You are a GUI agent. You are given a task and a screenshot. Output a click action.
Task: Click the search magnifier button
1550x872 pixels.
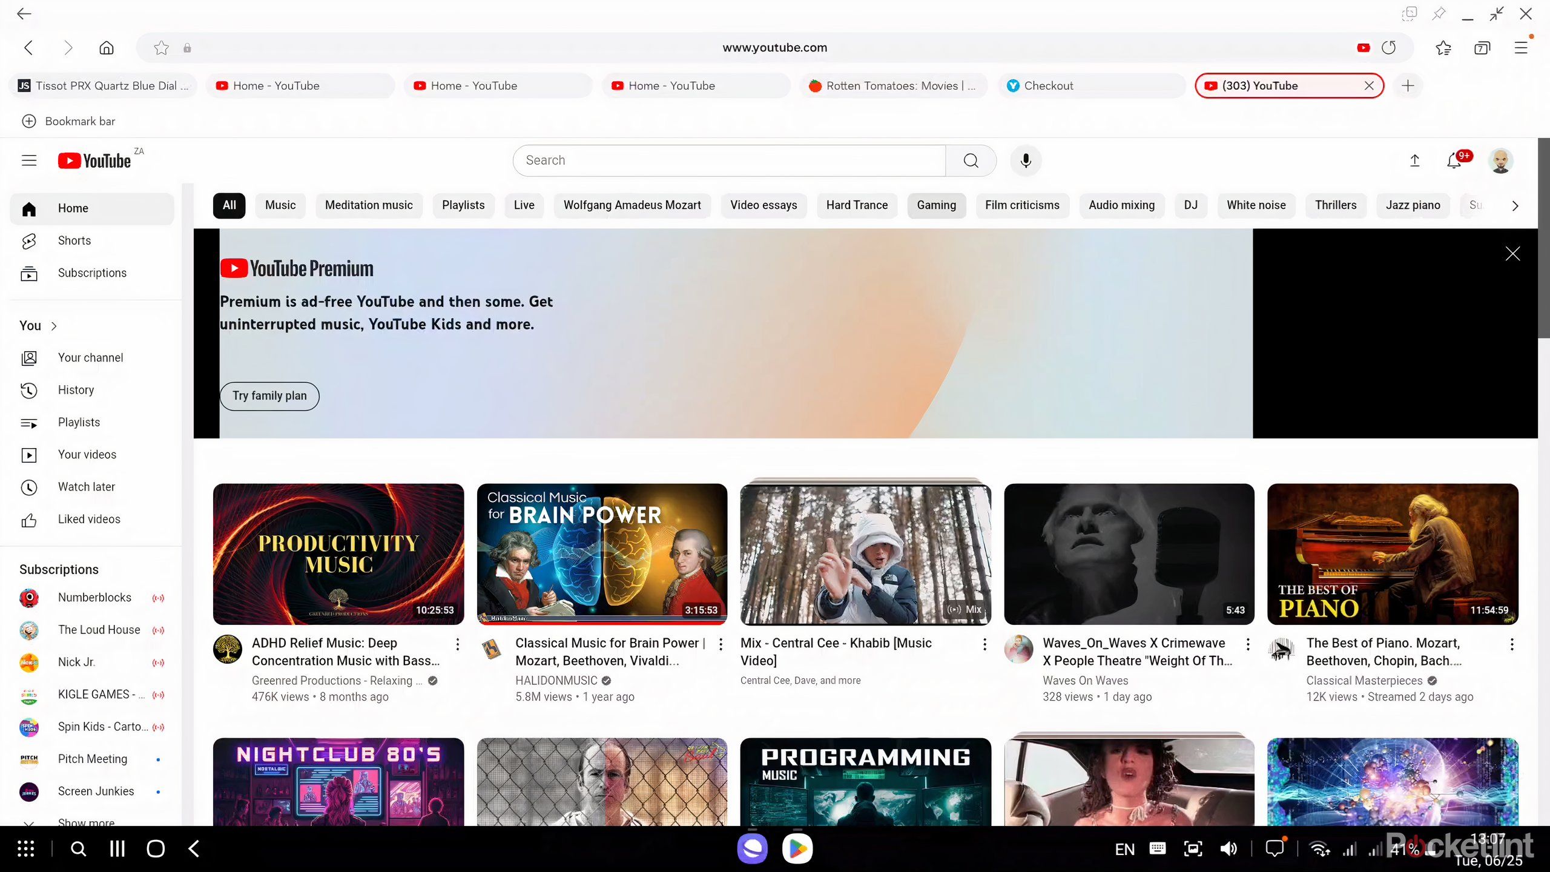click(x=971, y=160)
